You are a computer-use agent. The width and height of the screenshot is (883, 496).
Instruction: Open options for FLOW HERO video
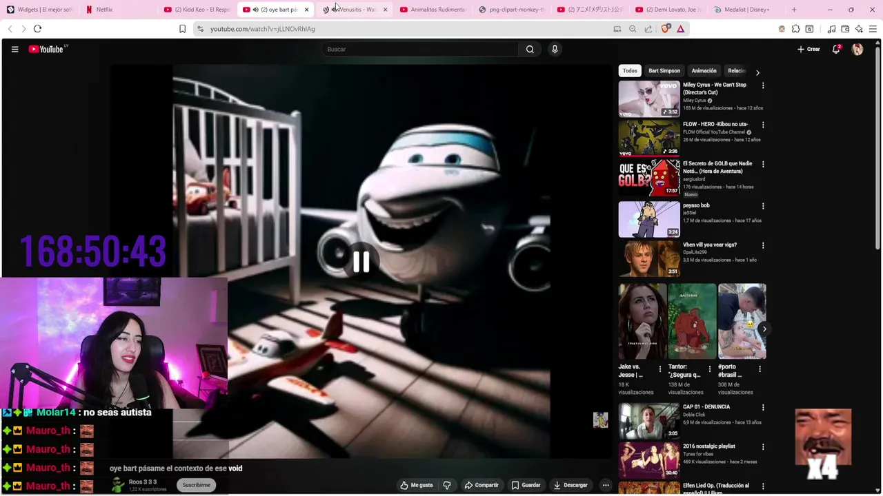[763, 125]
